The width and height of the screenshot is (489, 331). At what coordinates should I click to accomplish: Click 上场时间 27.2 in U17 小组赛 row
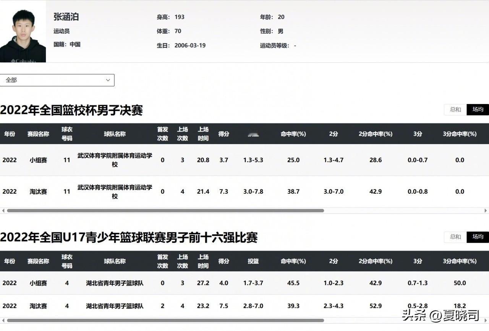[203, 283]
